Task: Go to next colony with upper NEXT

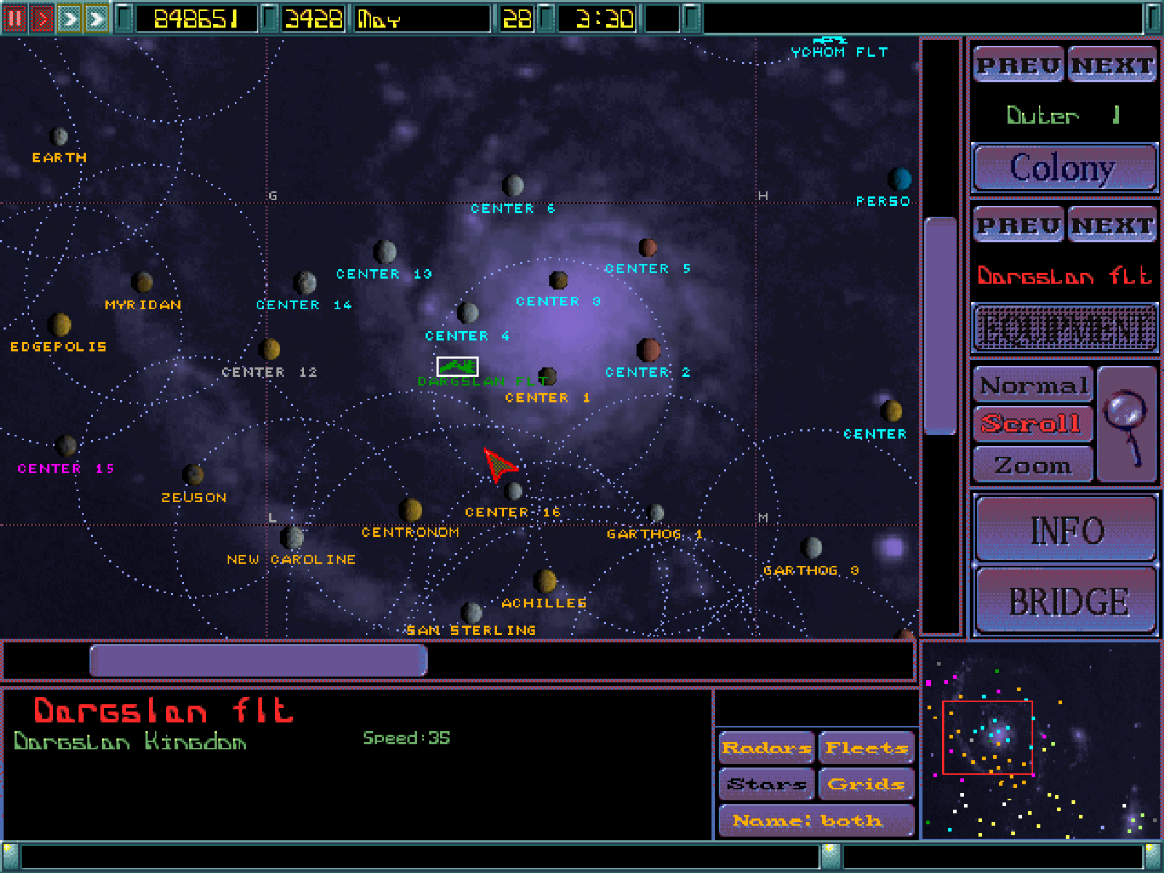Action: [x=1112, y=65]
